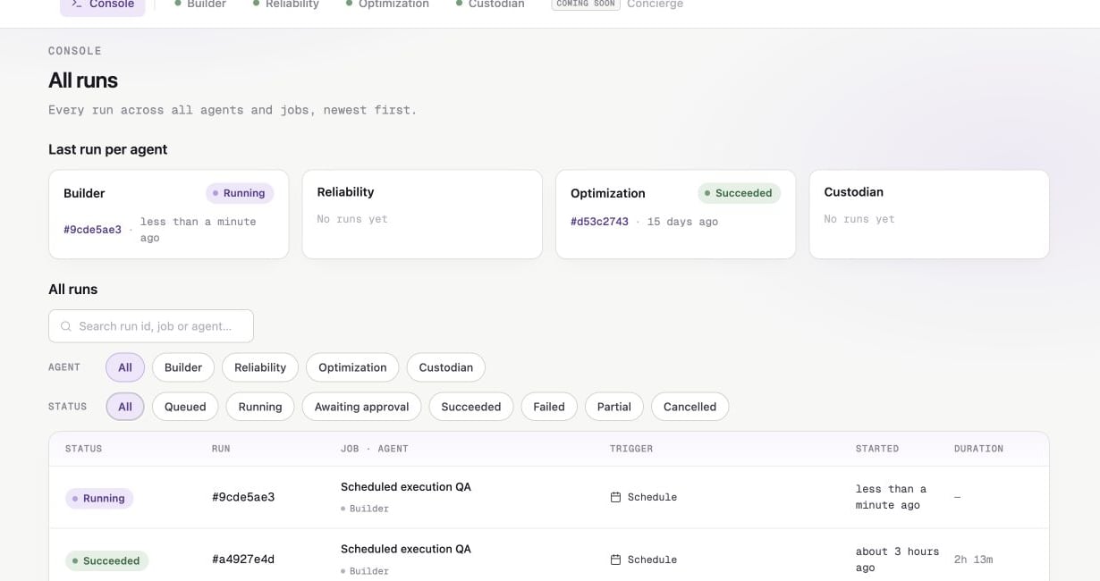This screenshot has height=581, width=1100.
Task: Filter runs by Queued status
Action: click(x=185, y=407)
